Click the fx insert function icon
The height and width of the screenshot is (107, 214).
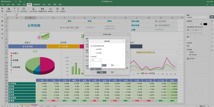pos(17,15)
